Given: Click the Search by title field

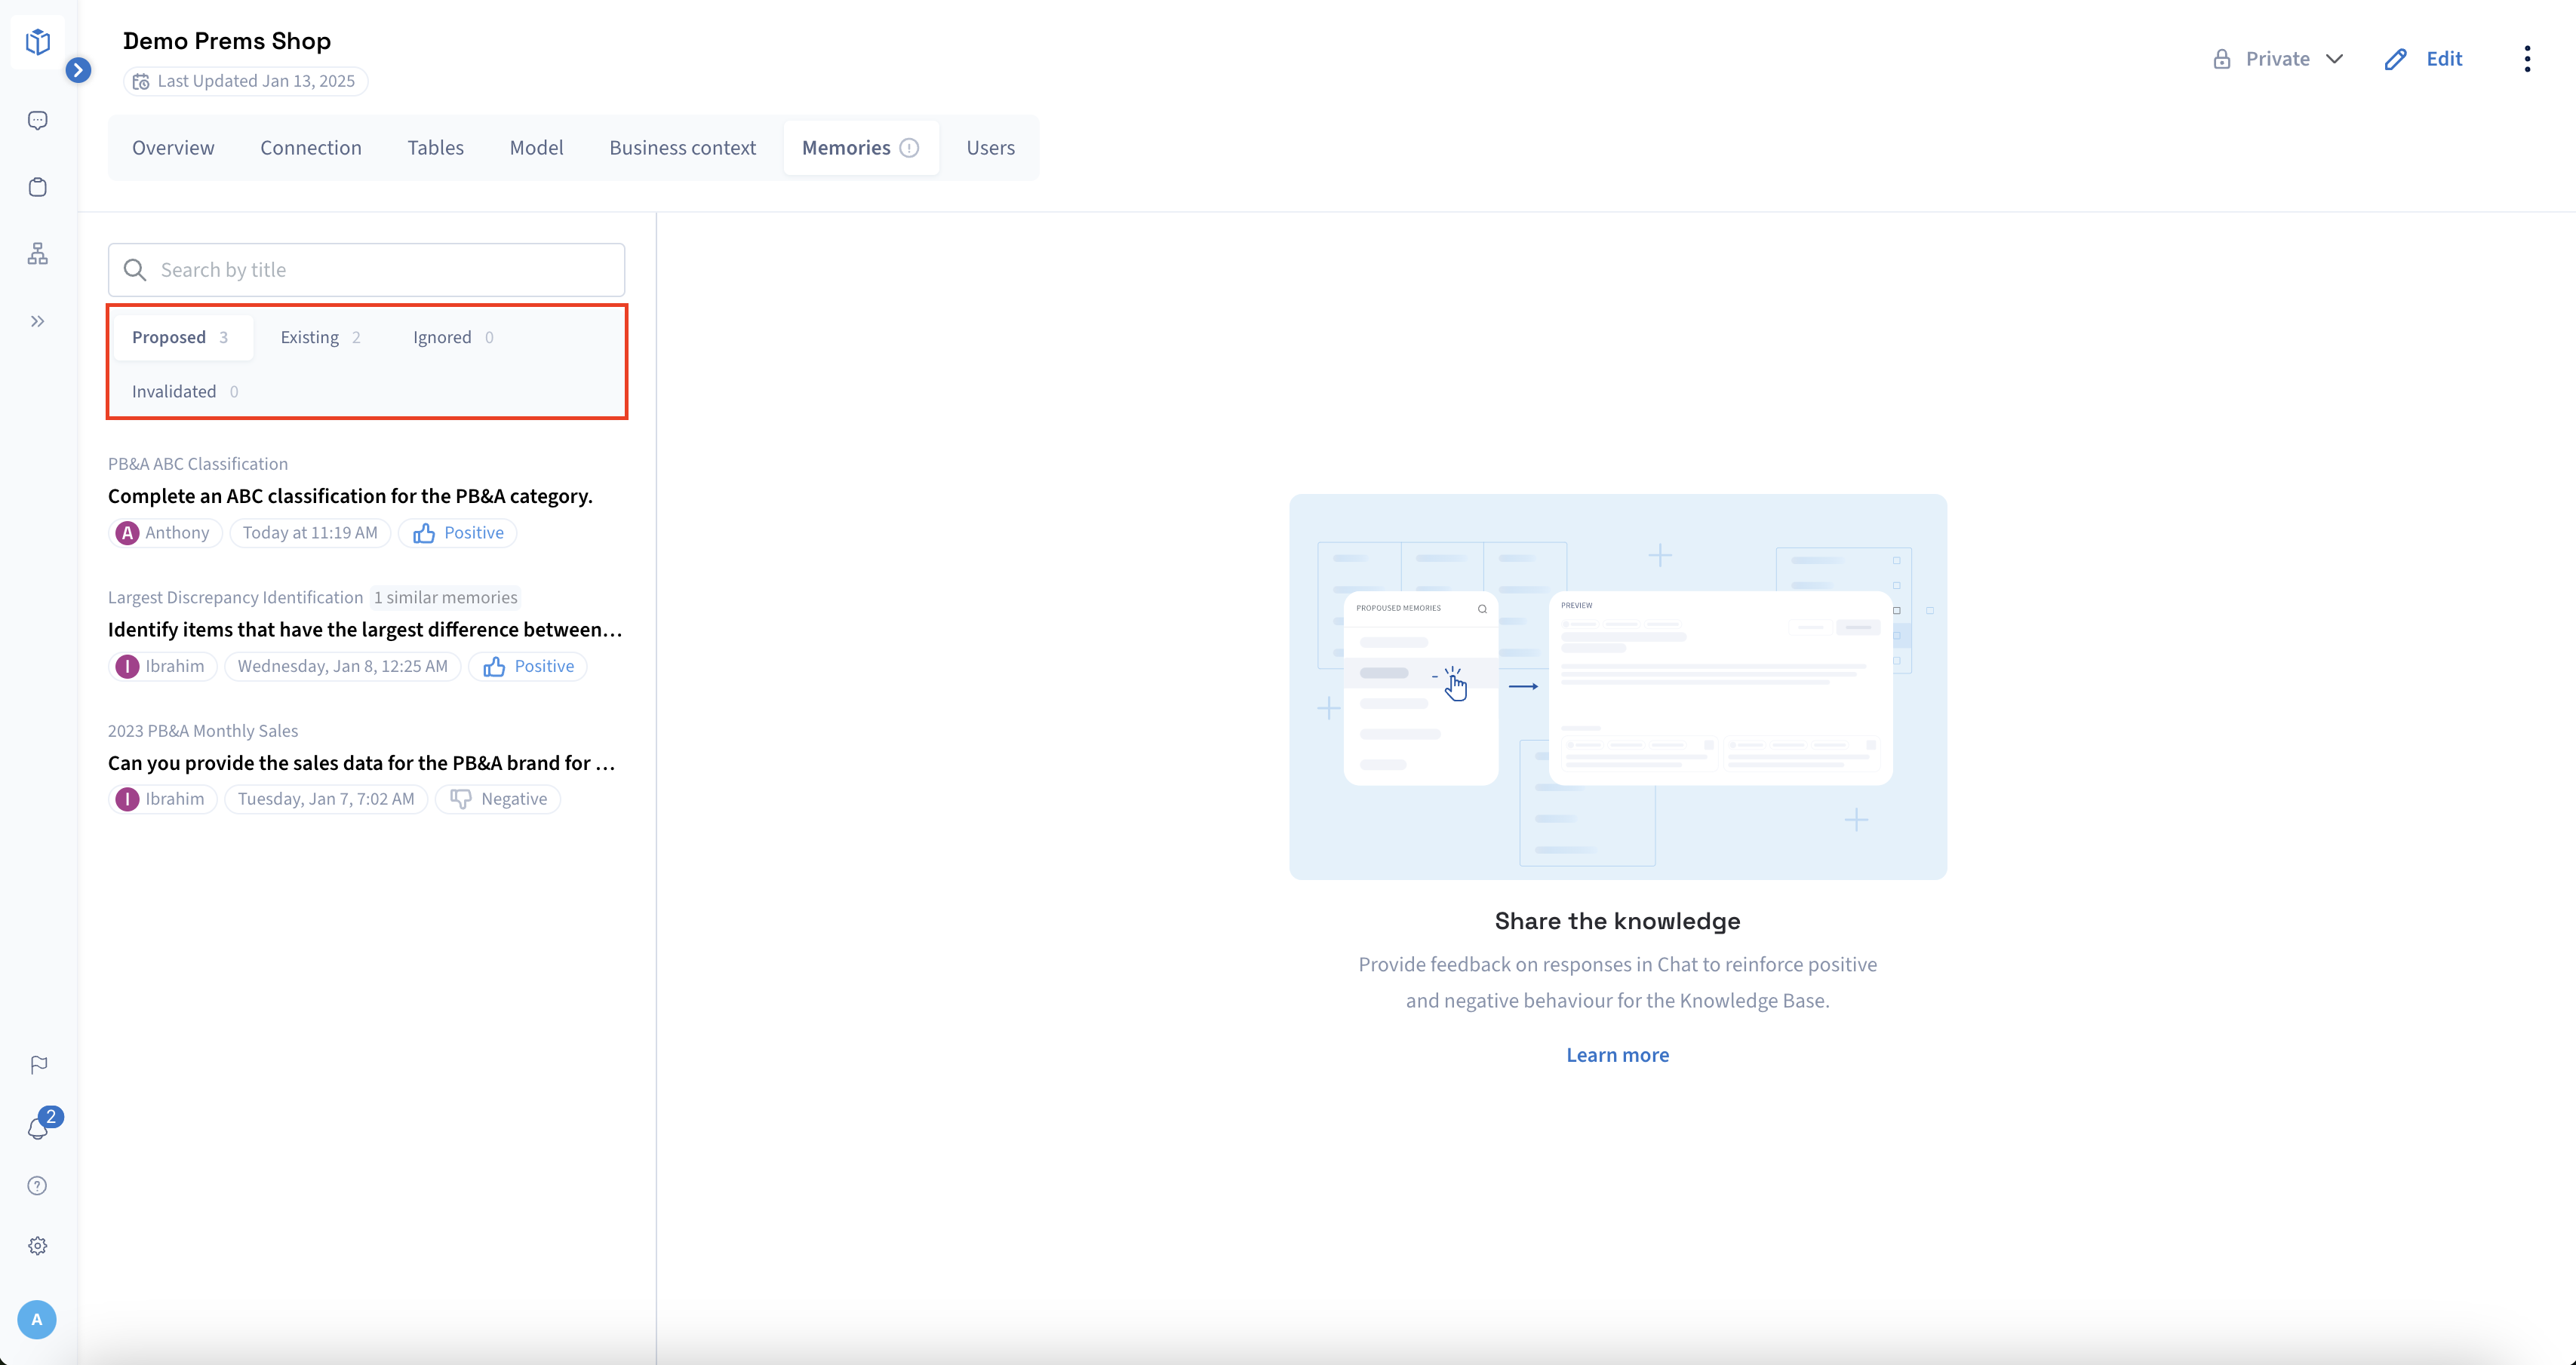Looking at the screenshot, I should pos(366,270).
